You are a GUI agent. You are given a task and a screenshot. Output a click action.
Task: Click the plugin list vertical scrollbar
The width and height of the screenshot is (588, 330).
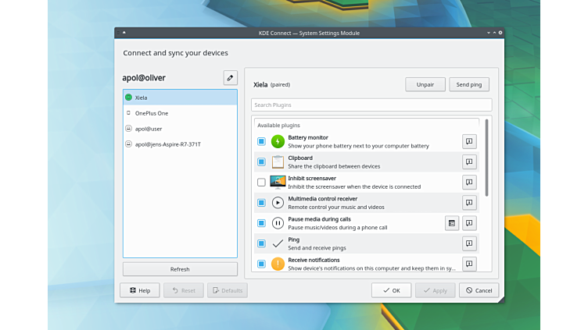pyautogui.click(x=486, y=158)
